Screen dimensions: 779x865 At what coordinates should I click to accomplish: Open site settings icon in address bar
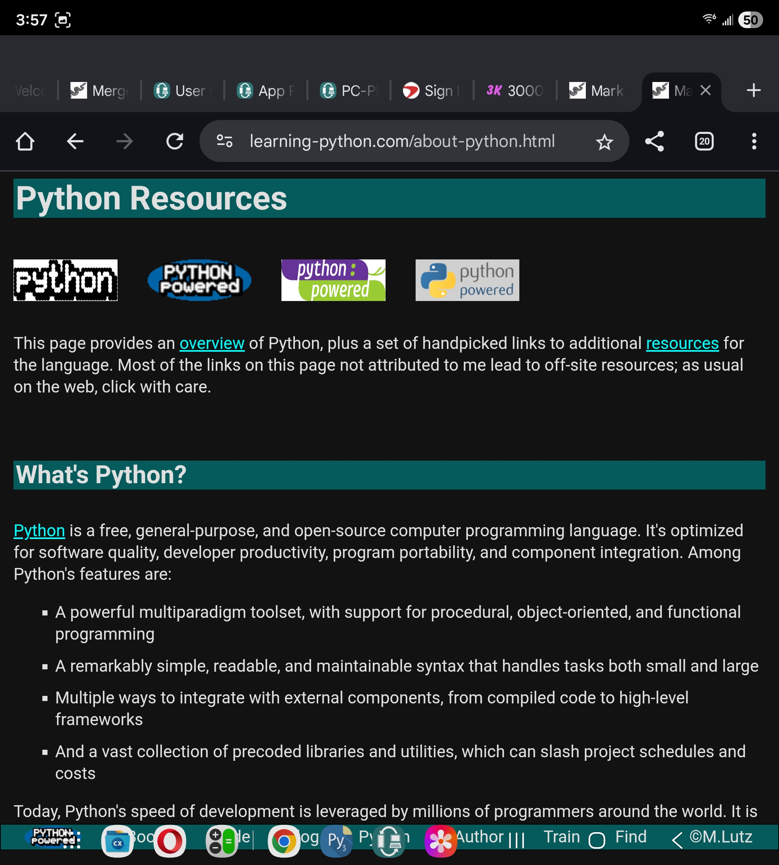pos(224,141)
